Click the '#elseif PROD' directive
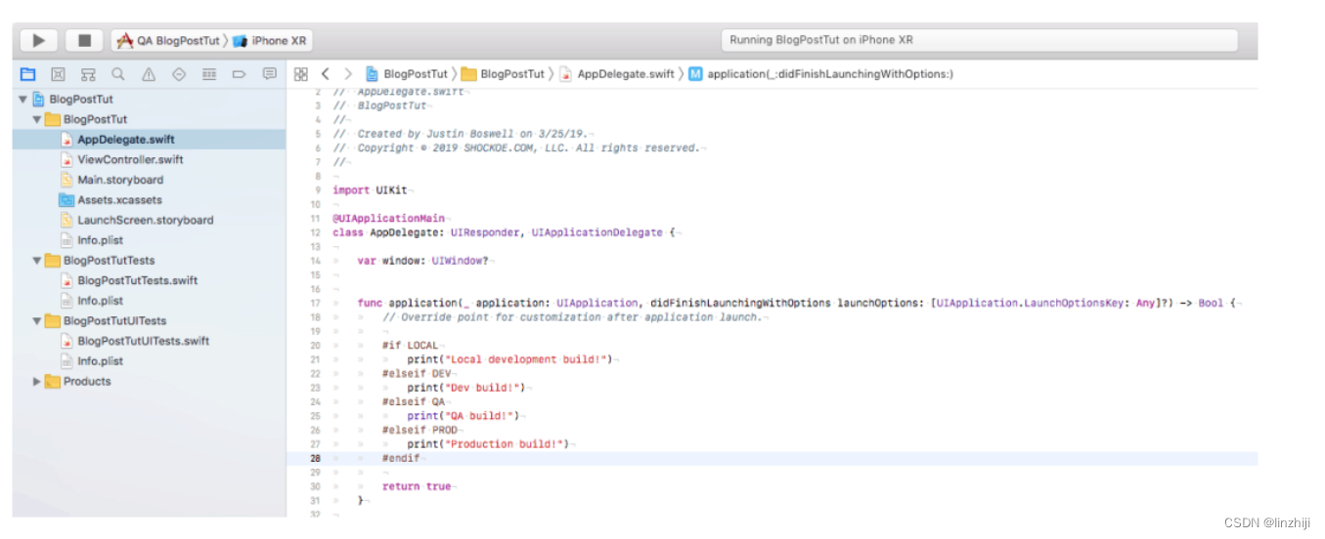The height and width of the screenshot is (539, 1325). point(420,430)
